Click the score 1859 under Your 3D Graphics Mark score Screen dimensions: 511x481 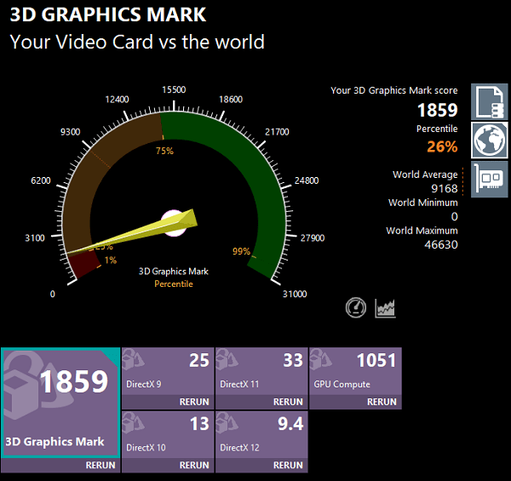(438, 110)
